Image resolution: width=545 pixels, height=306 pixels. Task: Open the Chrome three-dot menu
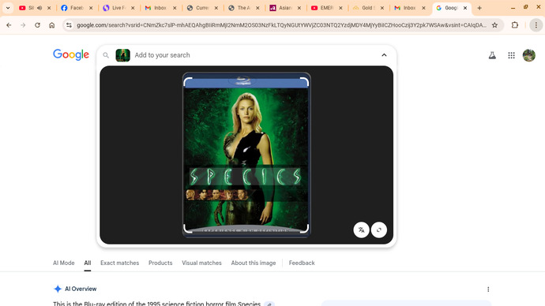(x=536, y=25)
